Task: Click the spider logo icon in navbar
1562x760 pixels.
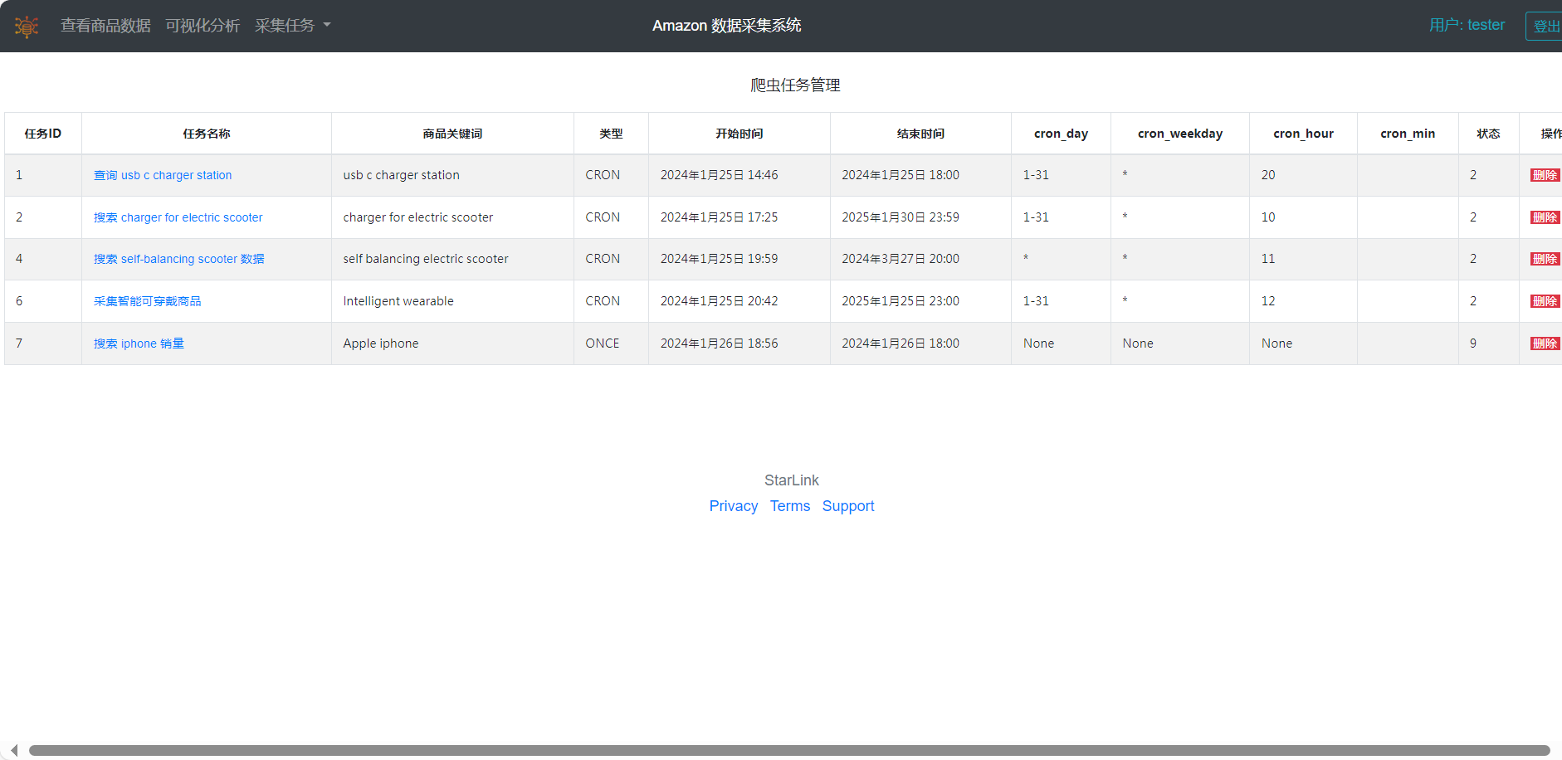Action: click(x=27, y=27)
